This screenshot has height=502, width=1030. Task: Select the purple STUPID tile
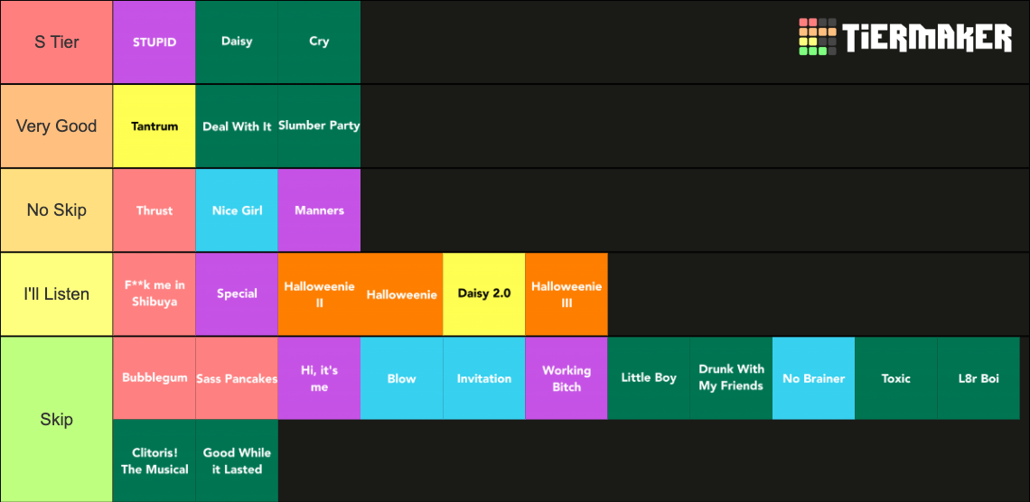coord(154,42)
